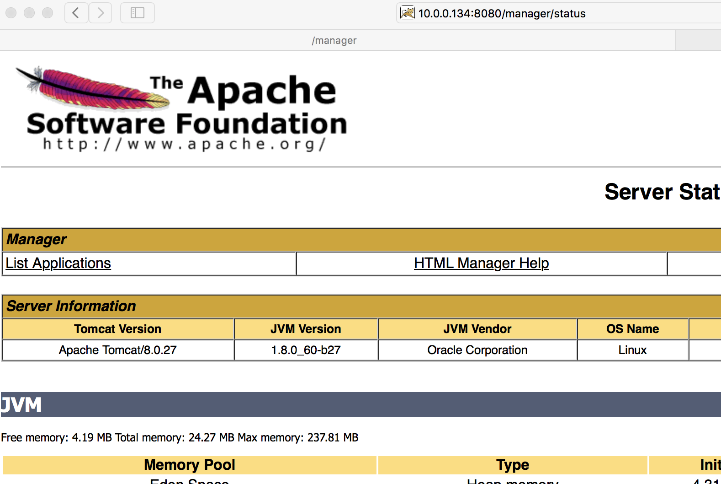Click the window minimize button
The width and height of the screenshot is (721, 484).
[29, 13]
